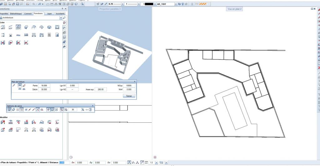The width and height of the screenshot is (320, 166).
Task: Switch to the Propriétés tab
Action: pyautogui.click(x=4, y=14)
